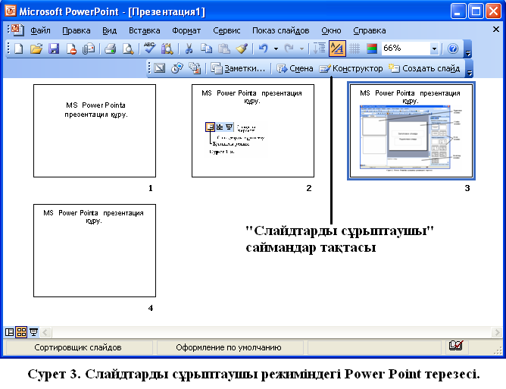Open the undo history dropdown arrow
Image resolution: width=506 pixels, height=389 pixels.
pos(276,49)
